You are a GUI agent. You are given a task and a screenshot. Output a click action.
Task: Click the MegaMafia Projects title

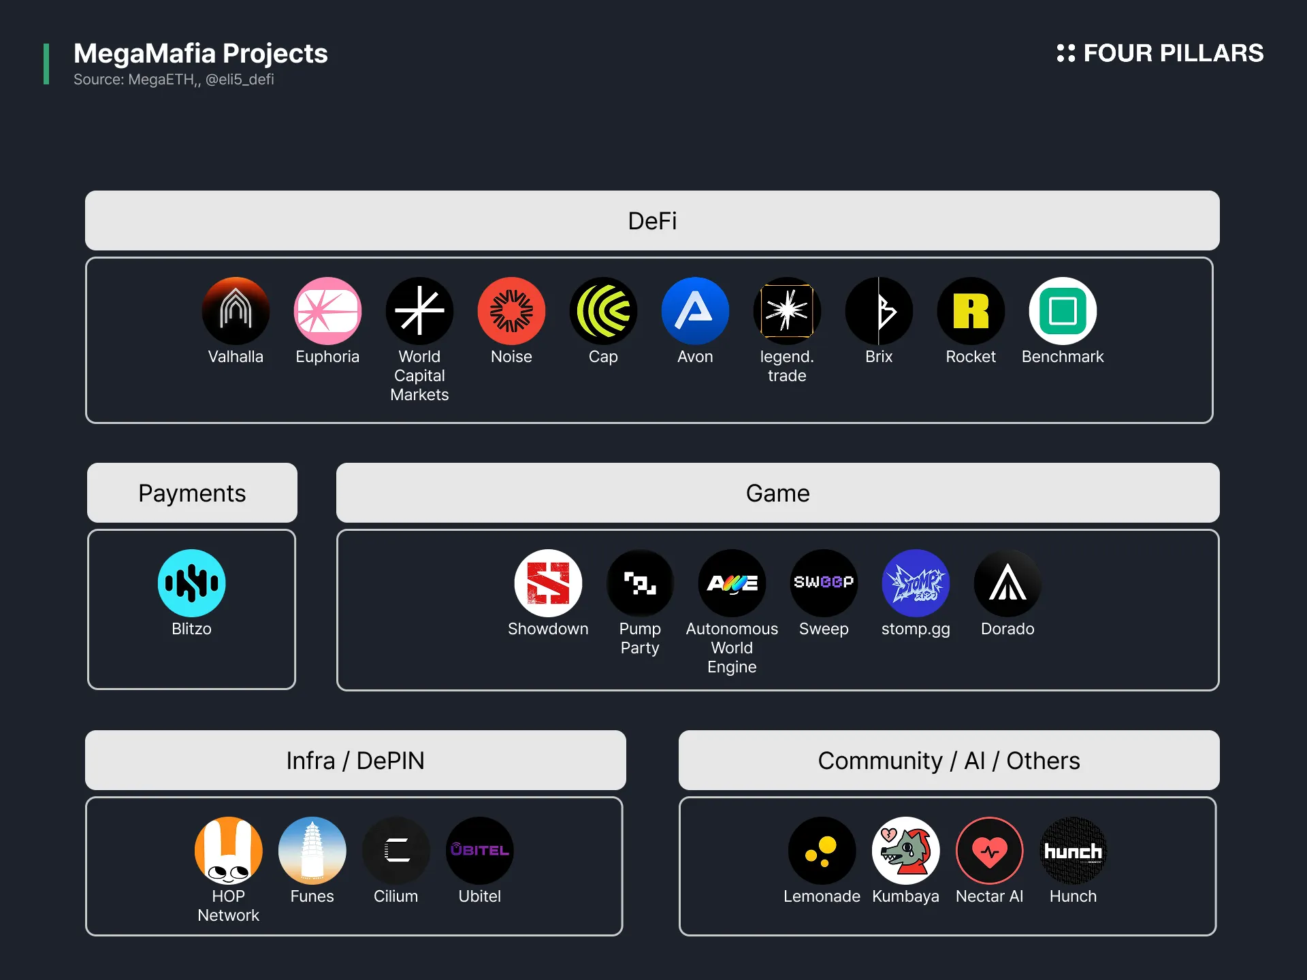[x=200, y=53]
